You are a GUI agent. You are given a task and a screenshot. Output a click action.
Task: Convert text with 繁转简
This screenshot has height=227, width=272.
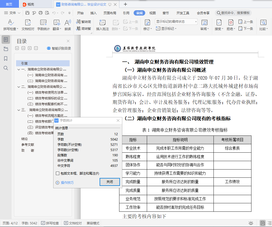click(x=84, y=22)
